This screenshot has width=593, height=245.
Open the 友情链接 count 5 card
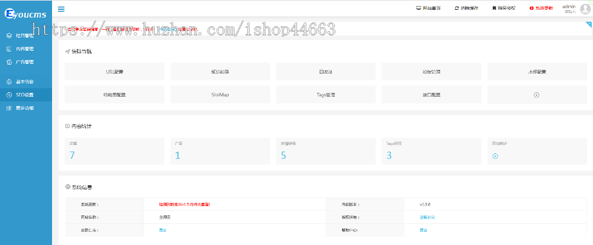[x=325, y=151]
